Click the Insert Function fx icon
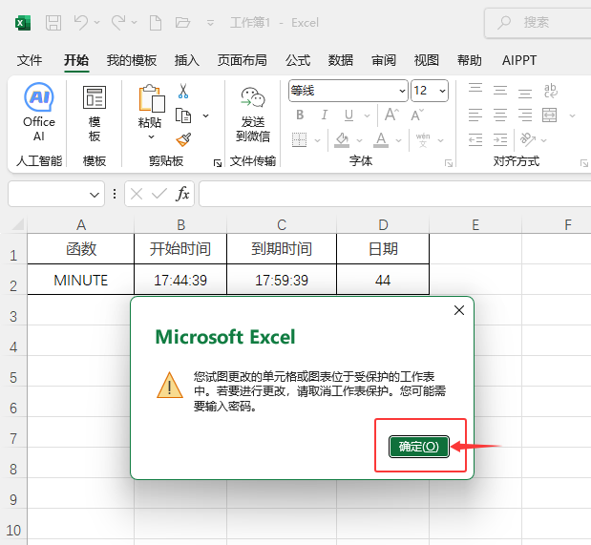 pyautogui.click(x=182, y=194)
